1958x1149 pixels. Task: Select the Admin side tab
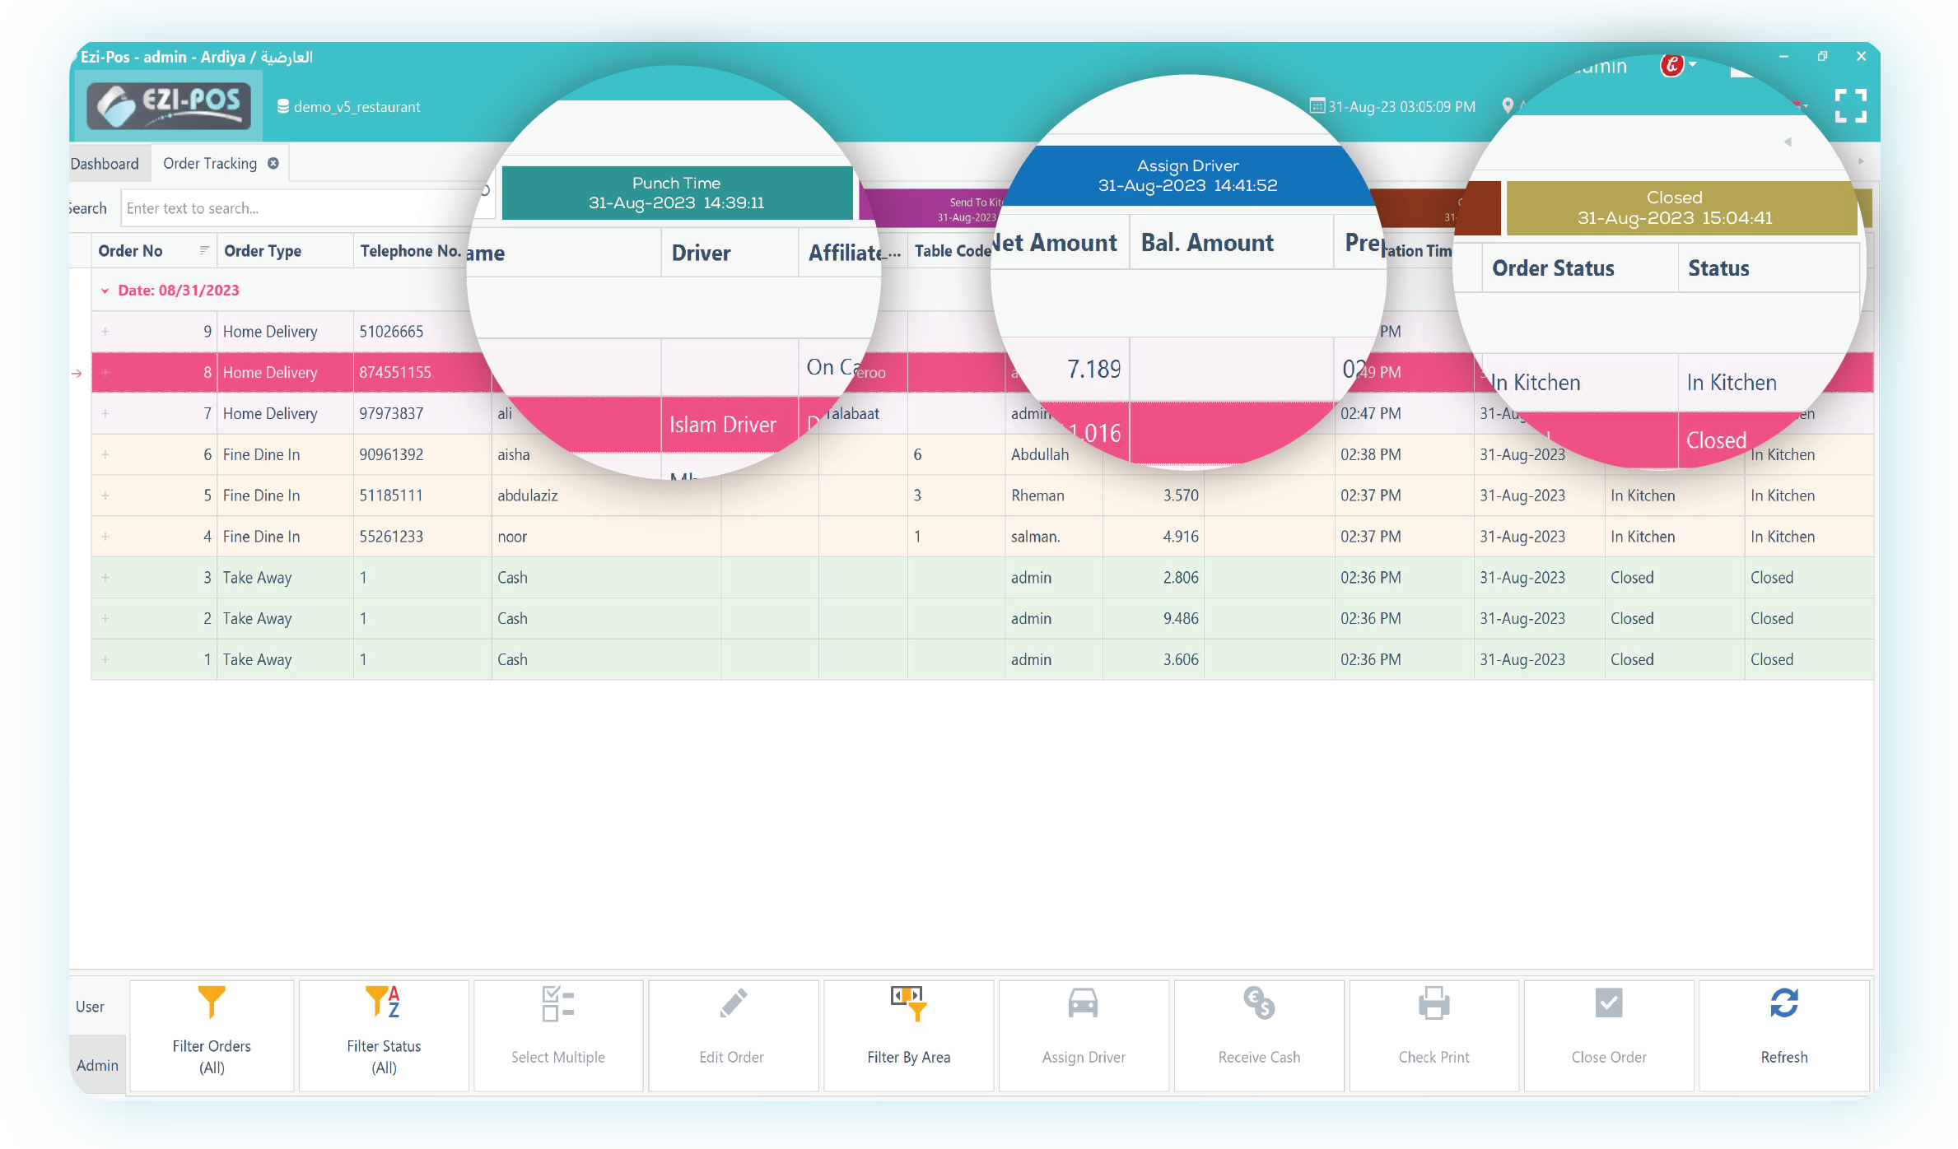(x=97, y=1065)
